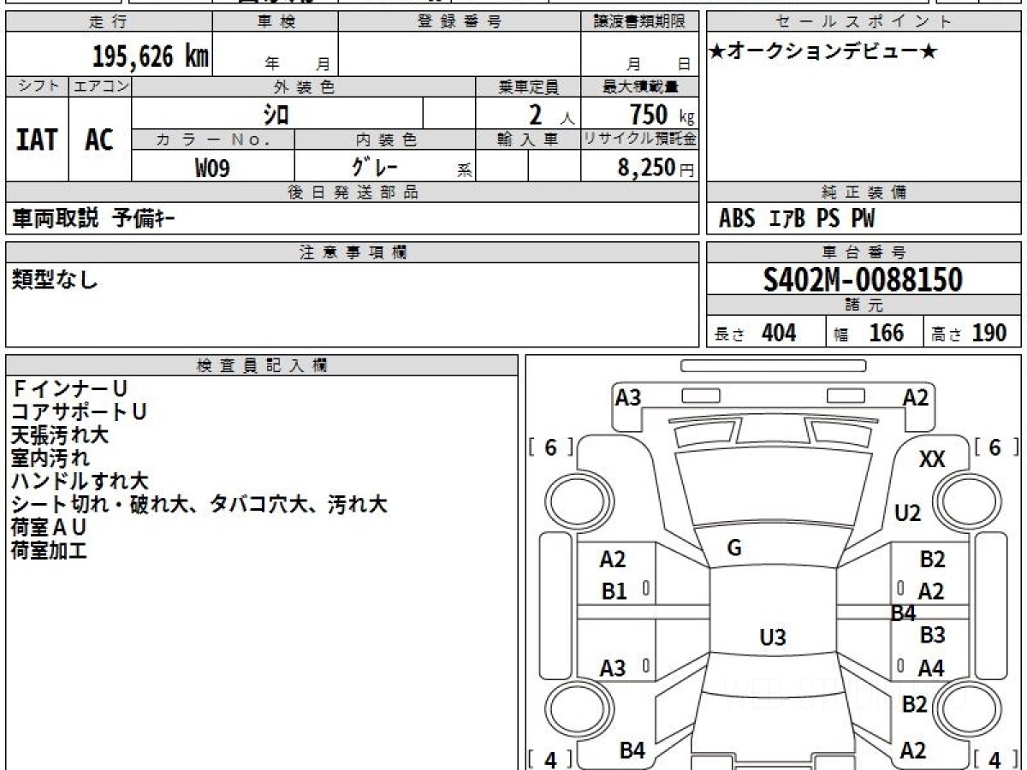Click the エアコン label

click(x=100, y=86)
